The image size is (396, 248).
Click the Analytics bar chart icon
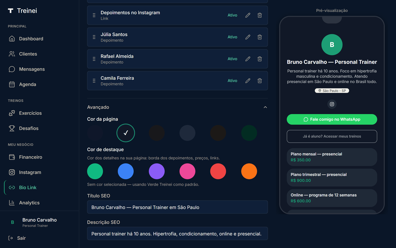pyautogui.click(x=12, y=203)
